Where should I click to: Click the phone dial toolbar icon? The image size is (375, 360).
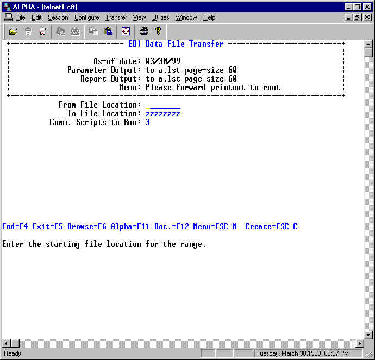click(x=75, y=32)
